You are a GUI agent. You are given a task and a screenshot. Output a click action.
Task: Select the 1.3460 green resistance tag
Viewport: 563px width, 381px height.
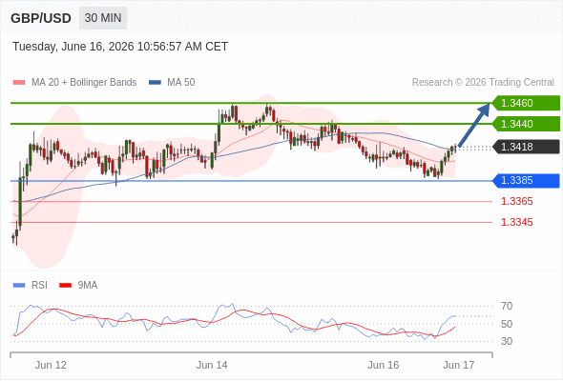pyautogui.click(x=526, y=103)
